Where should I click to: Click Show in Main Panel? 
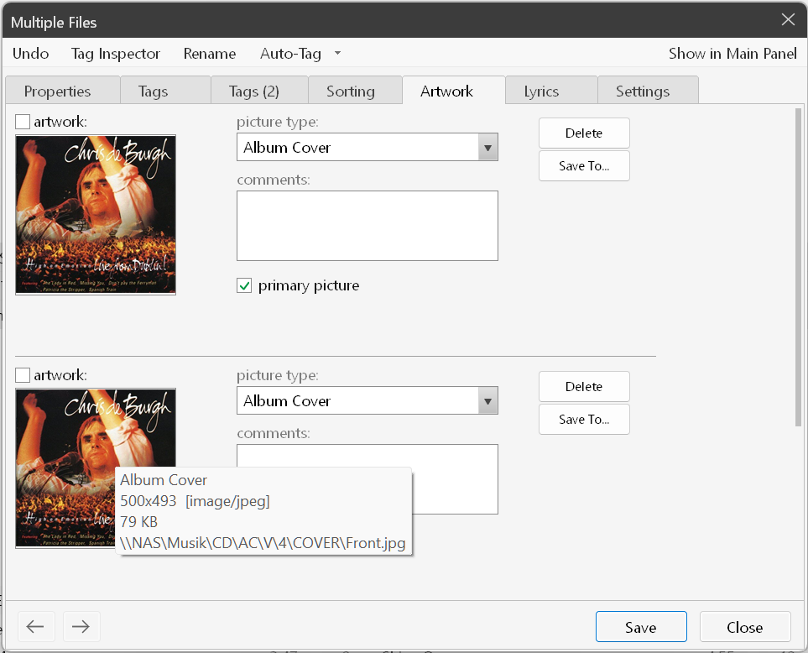732,54
